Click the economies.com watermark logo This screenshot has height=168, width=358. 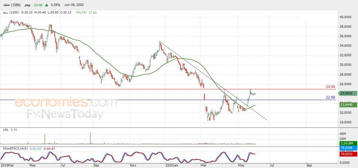coord(66,102)
